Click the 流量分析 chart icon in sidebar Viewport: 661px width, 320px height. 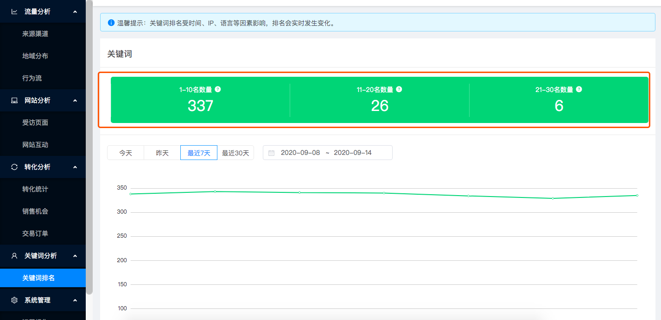pyautogui.click(x=14, y=12)
